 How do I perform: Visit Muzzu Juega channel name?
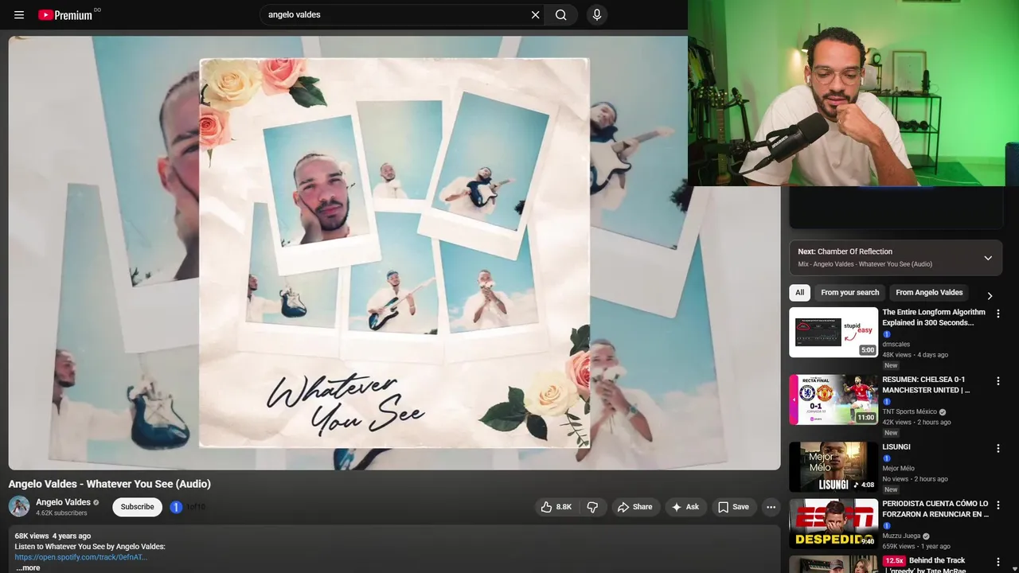click(x=901, y=536)
